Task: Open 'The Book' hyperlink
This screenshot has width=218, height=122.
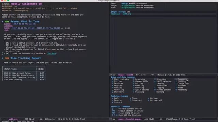Action: pos(51,54)
